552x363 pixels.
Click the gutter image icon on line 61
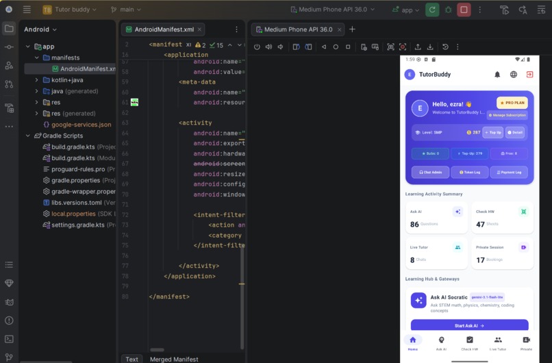(134, 103)
